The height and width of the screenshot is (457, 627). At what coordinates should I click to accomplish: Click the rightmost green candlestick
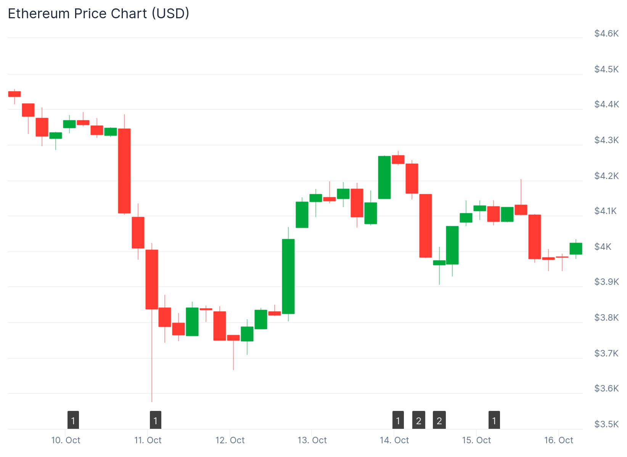coord(576,248)
